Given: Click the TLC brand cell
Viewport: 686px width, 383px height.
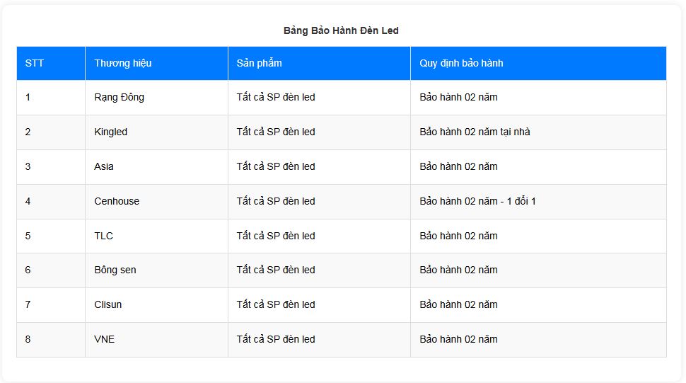Looking at the screenshot, I should pyautogui.click(x=104, y=236).
